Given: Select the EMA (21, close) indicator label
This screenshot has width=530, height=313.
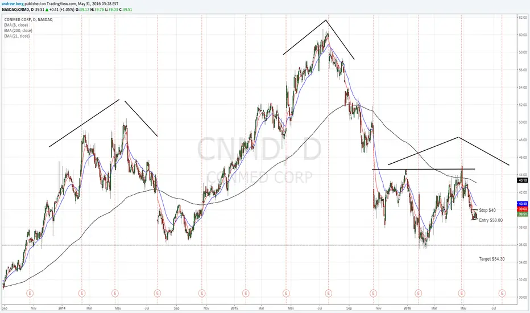Looking at the screenshot, I should [x=17, y=36].
